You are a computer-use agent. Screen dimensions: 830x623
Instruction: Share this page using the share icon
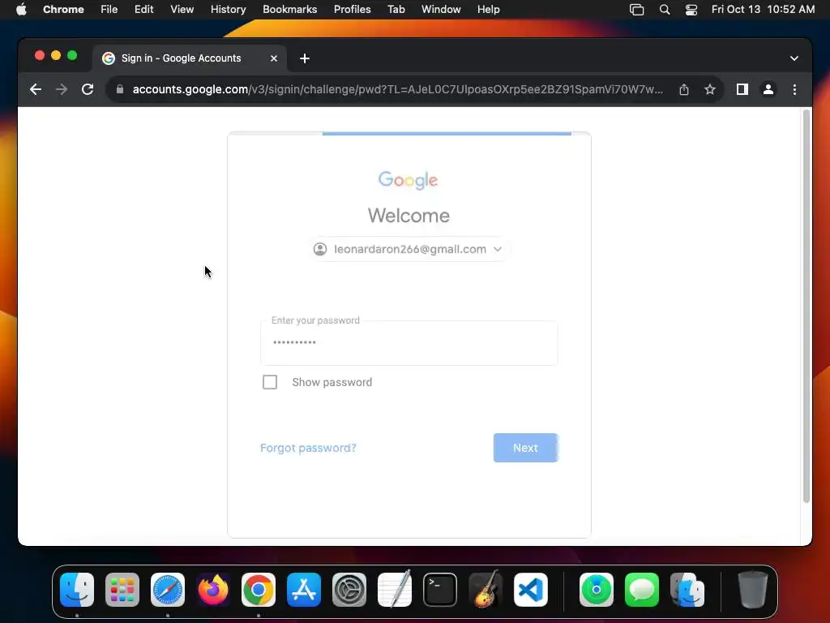click(684, 89)
